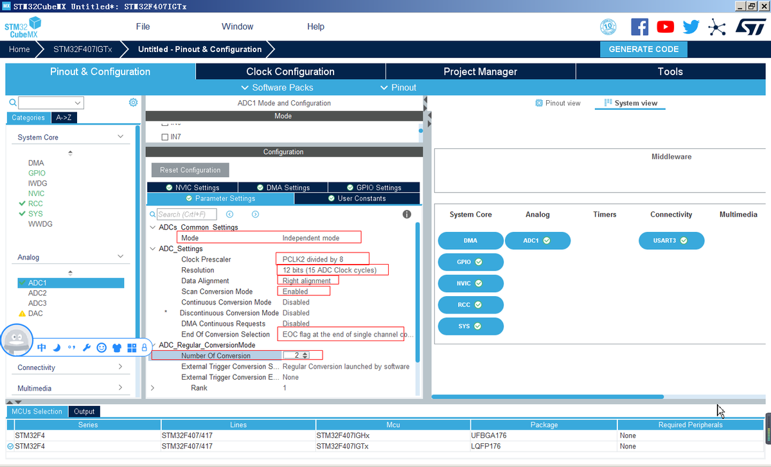The height and width of the screenshot is (467, 771).
Task: Click the Chinese input mode icon
Action: tap(42, 348)
